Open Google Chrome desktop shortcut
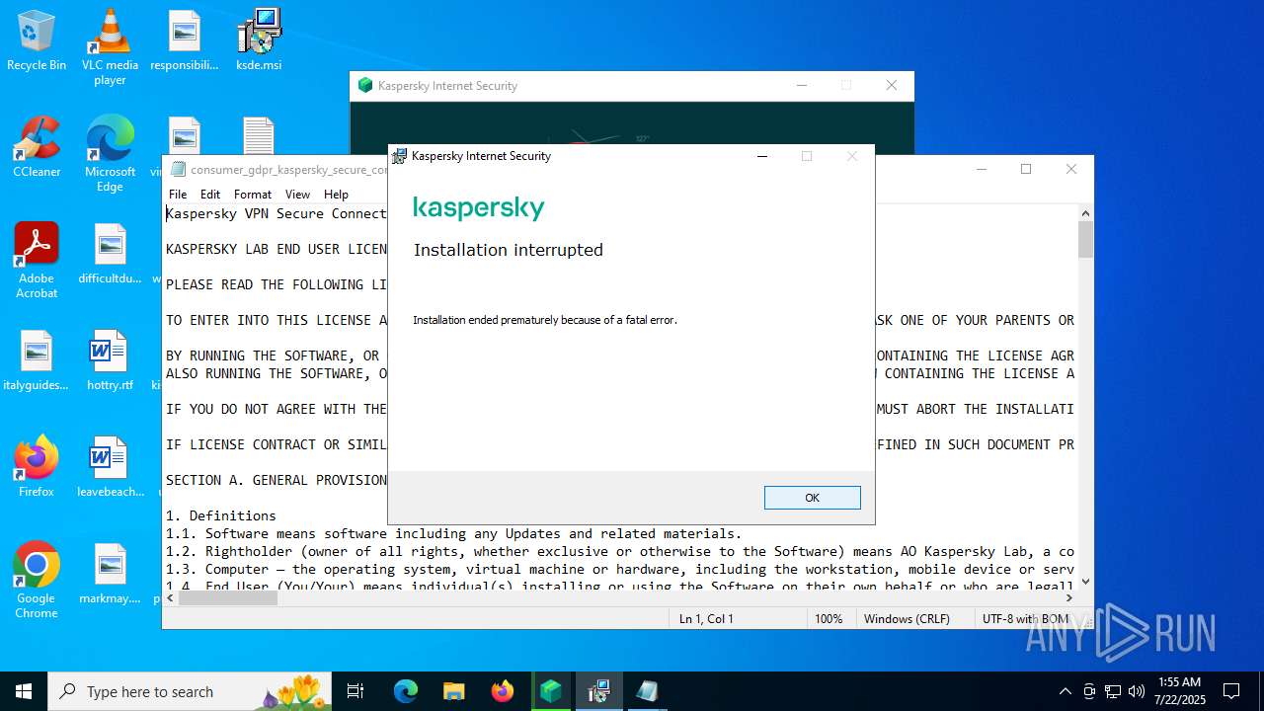Viewport: 1264px width, 711px height. pos(37,581)
